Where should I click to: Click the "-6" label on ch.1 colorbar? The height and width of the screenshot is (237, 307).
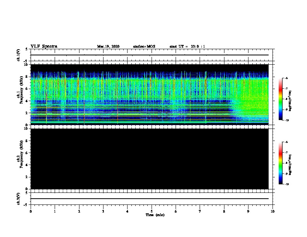(286, 78)
